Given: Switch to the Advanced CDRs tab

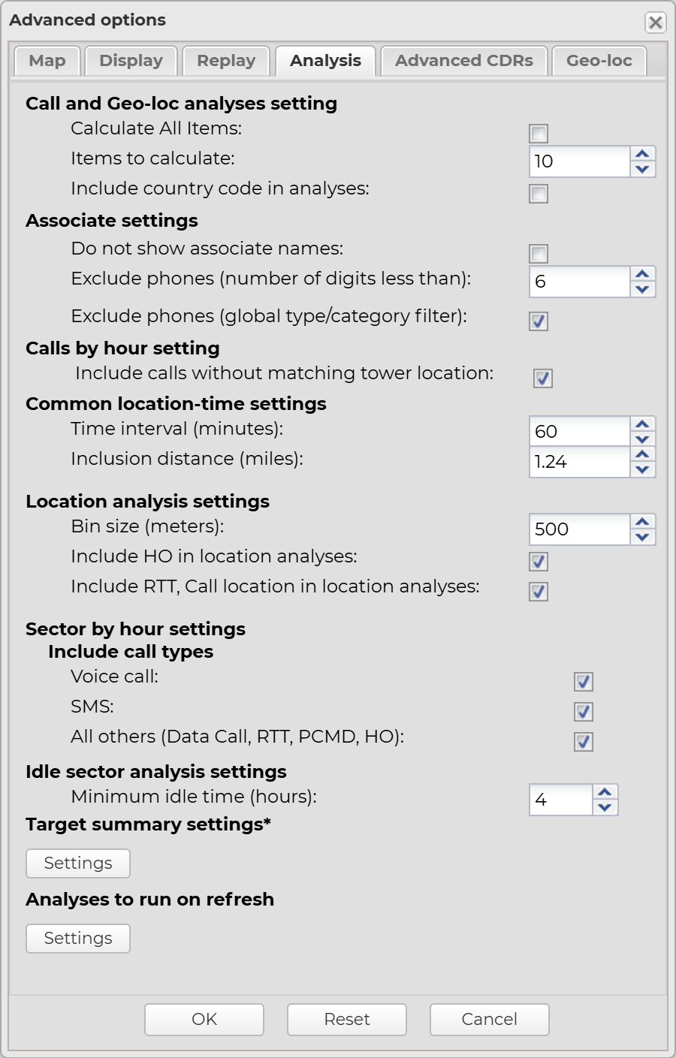Looking at the screenshot, I should click(464, 61).
